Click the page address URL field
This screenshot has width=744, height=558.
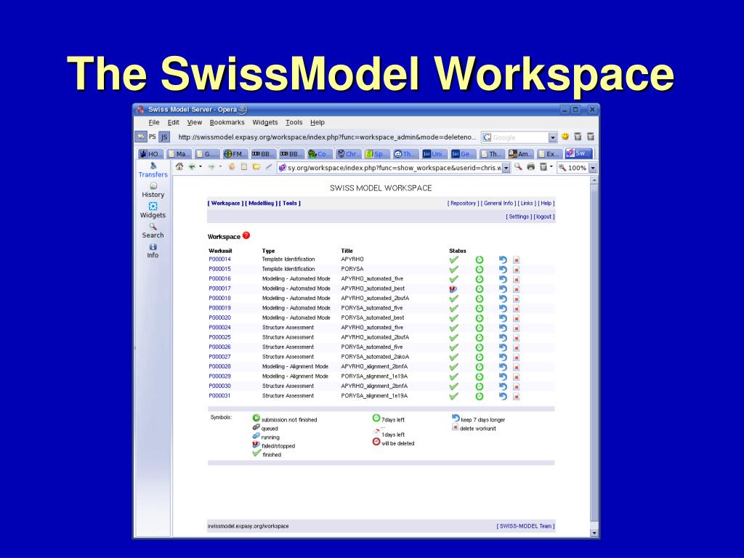tap(395, 168)
